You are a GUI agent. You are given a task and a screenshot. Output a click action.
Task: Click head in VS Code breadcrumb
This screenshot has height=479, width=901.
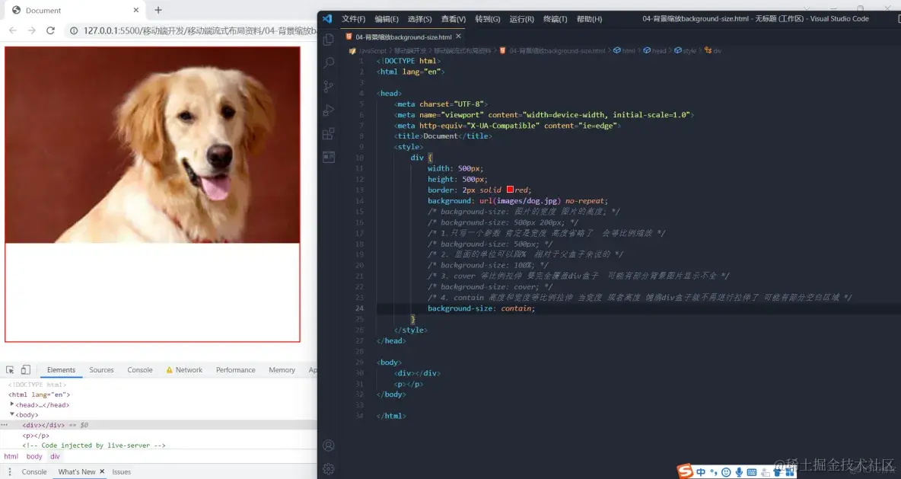coord(655,50)
